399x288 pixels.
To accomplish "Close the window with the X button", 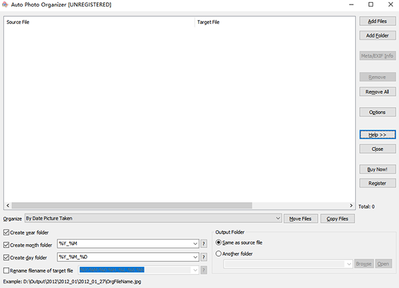I will [390, 5].
